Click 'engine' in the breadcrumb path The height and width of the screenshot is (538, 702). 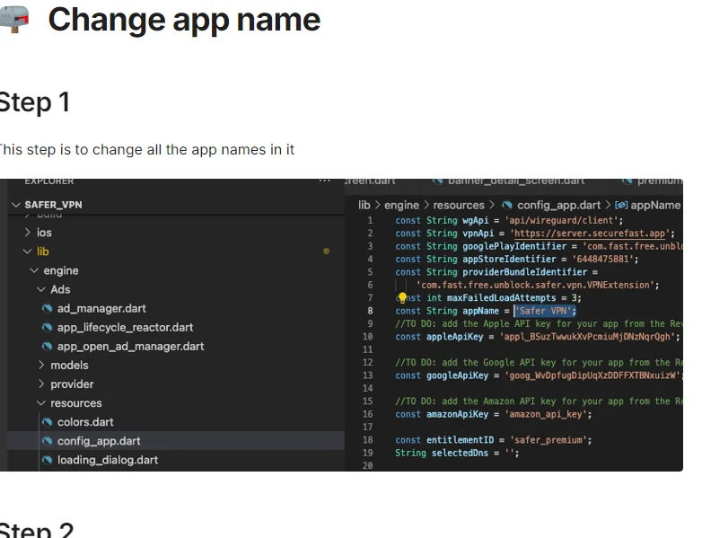click(401, 205)
